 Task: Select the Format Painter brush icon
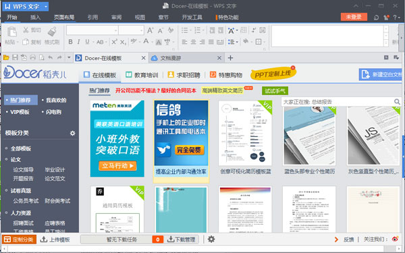point(52,31)
